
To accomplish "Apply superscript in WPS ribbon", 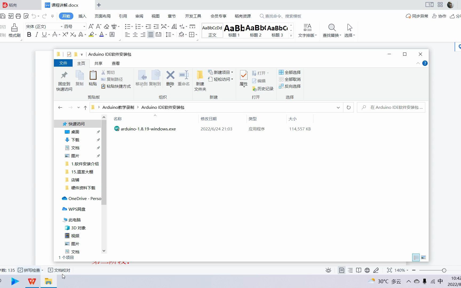I will pos(65,35).
